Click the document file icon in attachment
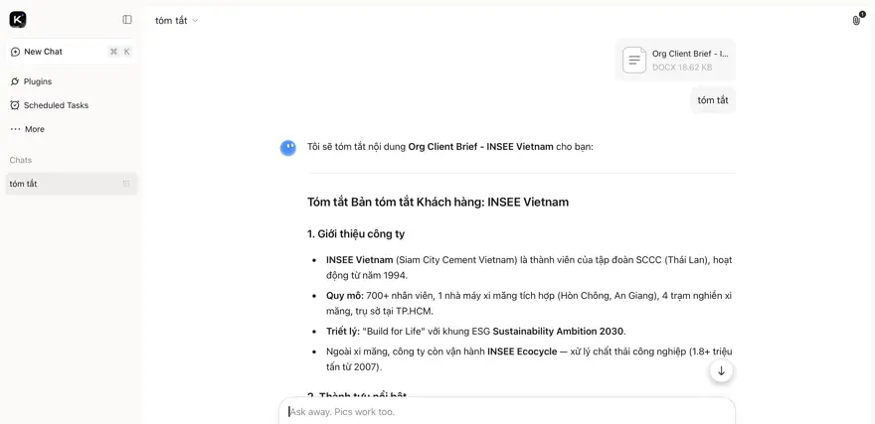875x424 pixels. pos(634,61)
